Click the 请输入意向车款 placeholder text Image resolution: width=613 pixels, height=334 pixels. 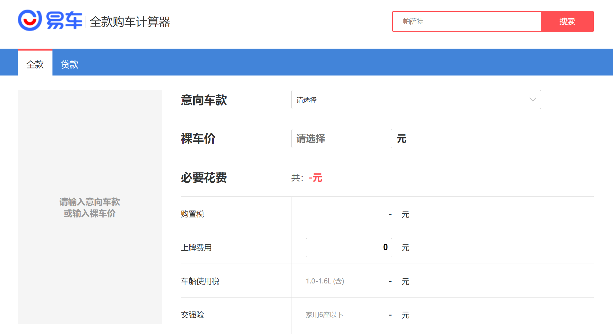coord(90,202)
